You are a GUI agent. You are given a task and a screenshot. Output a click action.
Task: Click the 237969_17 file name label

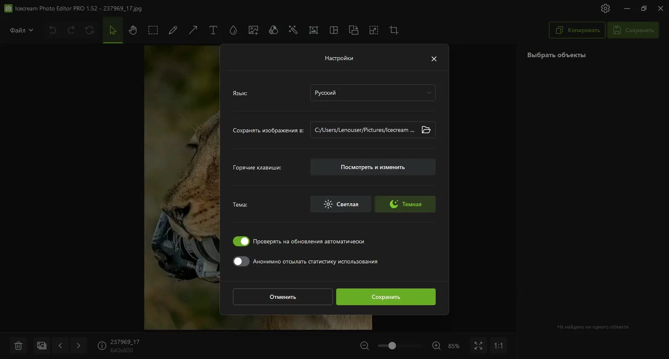coord(125,342)
